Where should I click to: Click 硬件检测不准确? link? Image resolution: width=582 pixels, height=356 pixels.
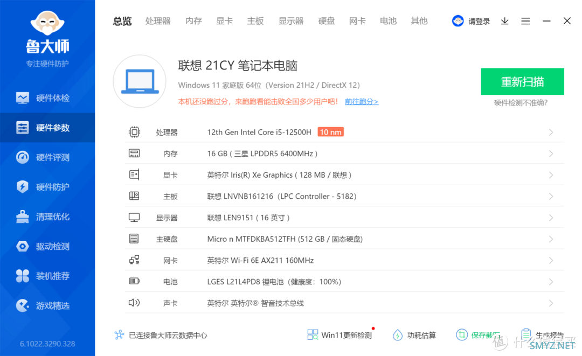click(x=521, y=103)
